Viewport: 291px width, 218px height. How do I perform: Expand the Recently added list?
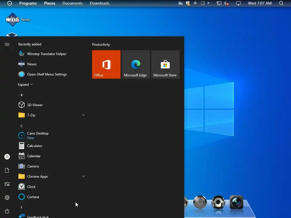pyautogui.click(x=25, y=85)
